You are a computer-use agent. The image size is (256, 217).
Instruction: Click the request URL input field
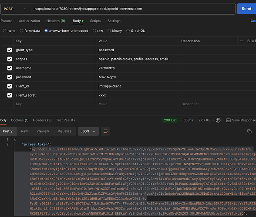point(133,9)
